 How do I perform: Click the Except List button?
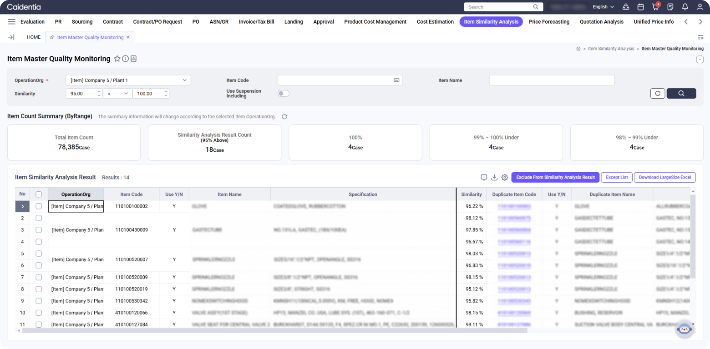point(617,177)
